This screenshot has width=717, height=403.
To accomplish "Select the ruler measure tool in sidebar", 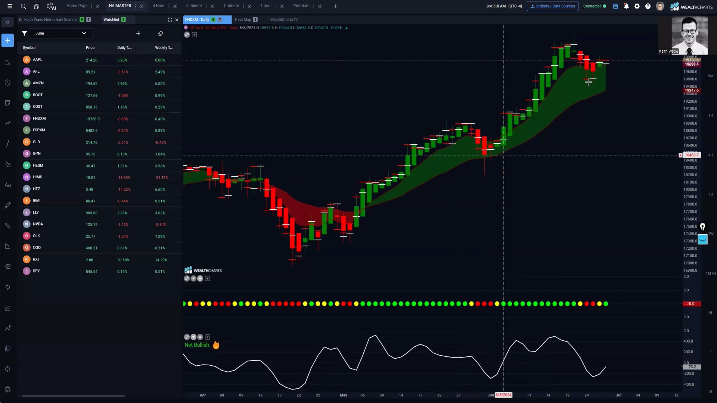I will [7, 226].
